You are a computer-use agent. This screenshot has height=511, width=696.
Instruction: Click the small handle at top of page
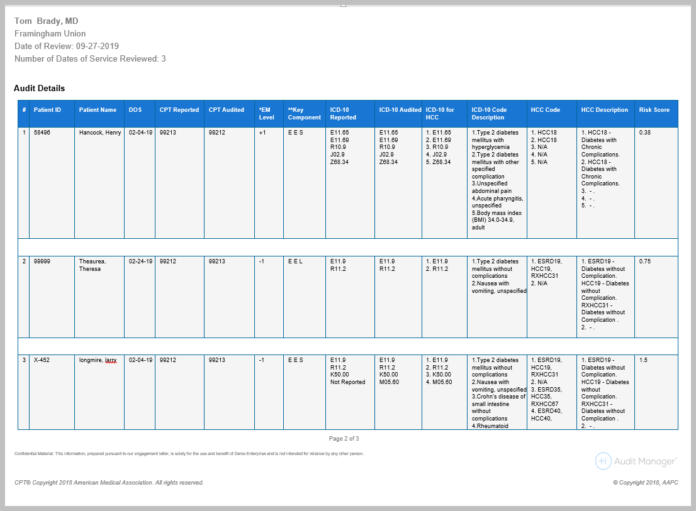(343, 4)
